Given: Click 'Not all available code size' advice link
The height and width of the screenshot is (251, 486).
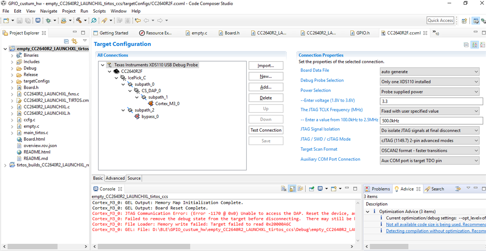Looking at the screenshot, I should [435, 225].
